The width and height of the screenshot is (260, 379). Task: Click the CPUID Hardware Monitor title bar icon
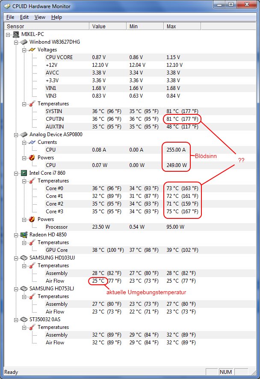[x=7, y=6]
